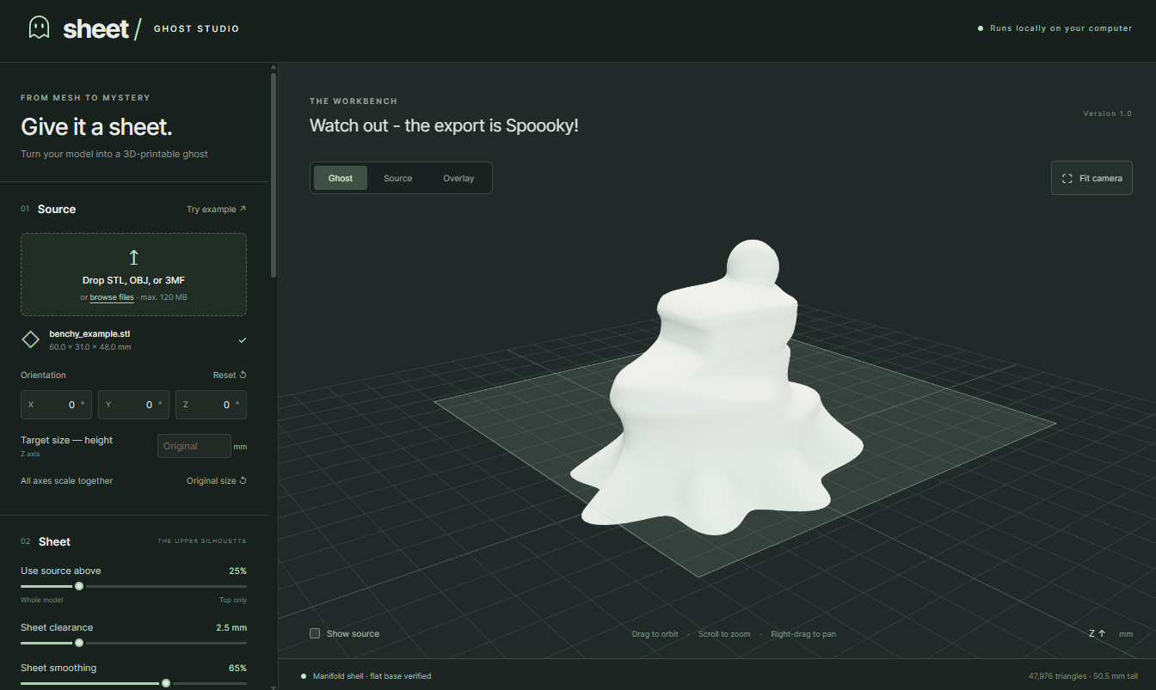Image resolution: width=1156 pixels, height=690 pixels.
Task: Click the Drag to orbit hint
Action: 655,634
